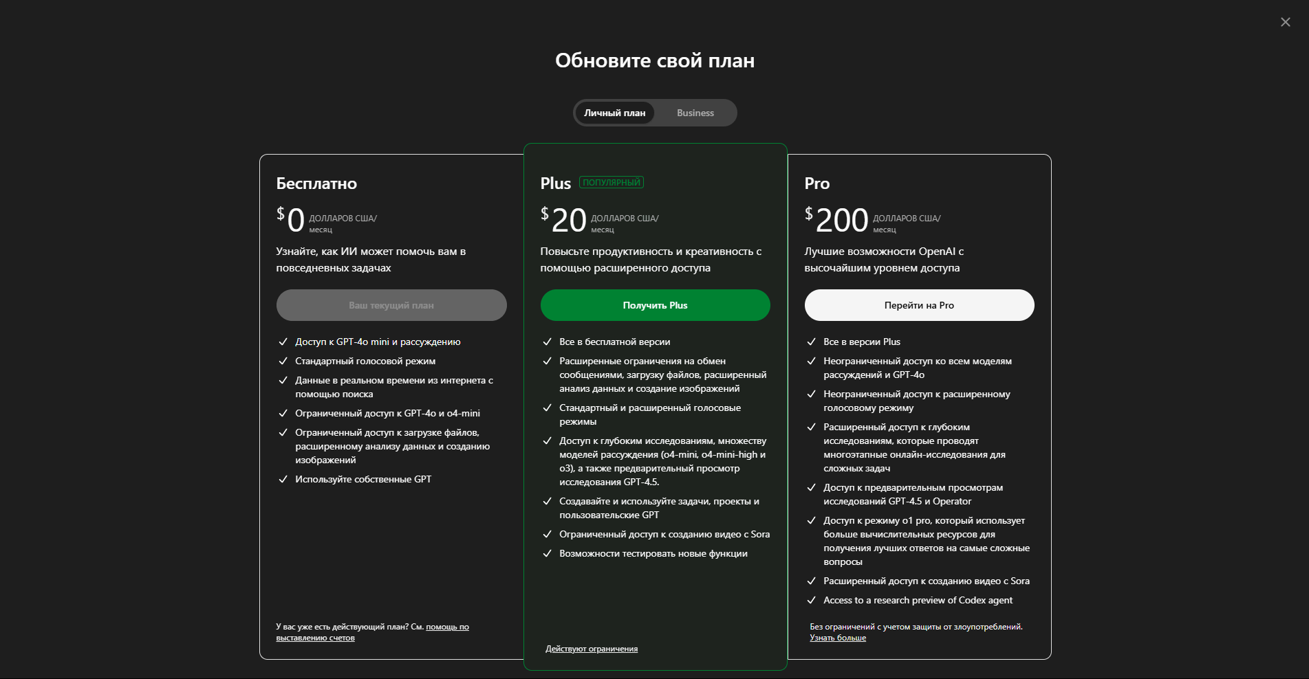Screen dimensions: 1309x679
Task: Click the Бесплатно plan title
Action: tap(316, 183)
